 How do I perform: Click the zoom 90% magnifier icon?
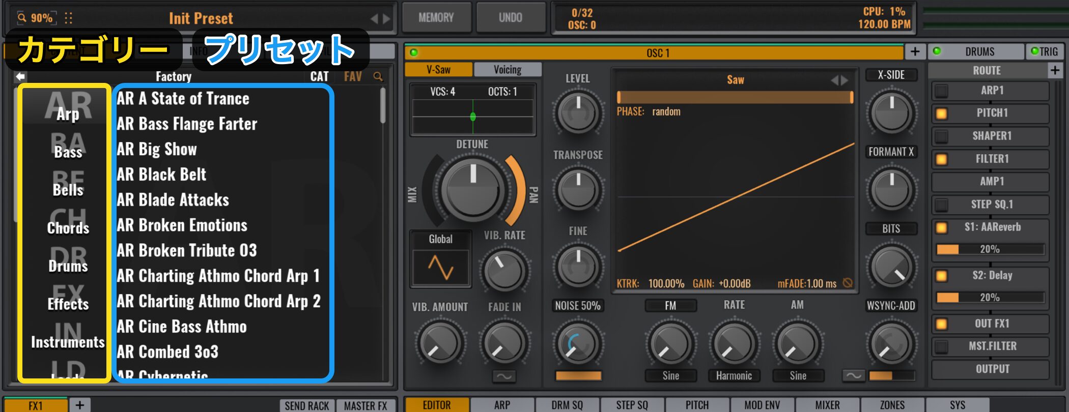click(22, 18)
